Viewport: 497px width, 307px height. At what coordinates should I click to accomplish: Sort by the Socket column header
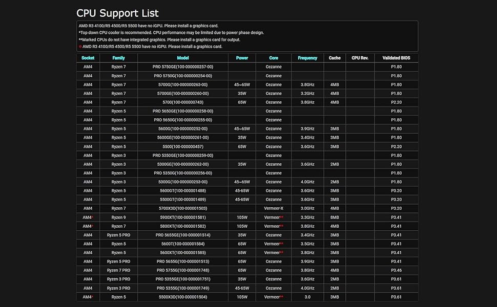[x=88, y=58]
